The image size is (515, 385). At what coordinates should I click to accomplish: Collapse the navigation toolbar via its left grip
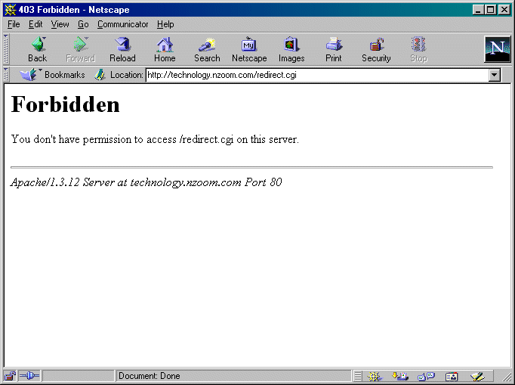coord(7,49)
